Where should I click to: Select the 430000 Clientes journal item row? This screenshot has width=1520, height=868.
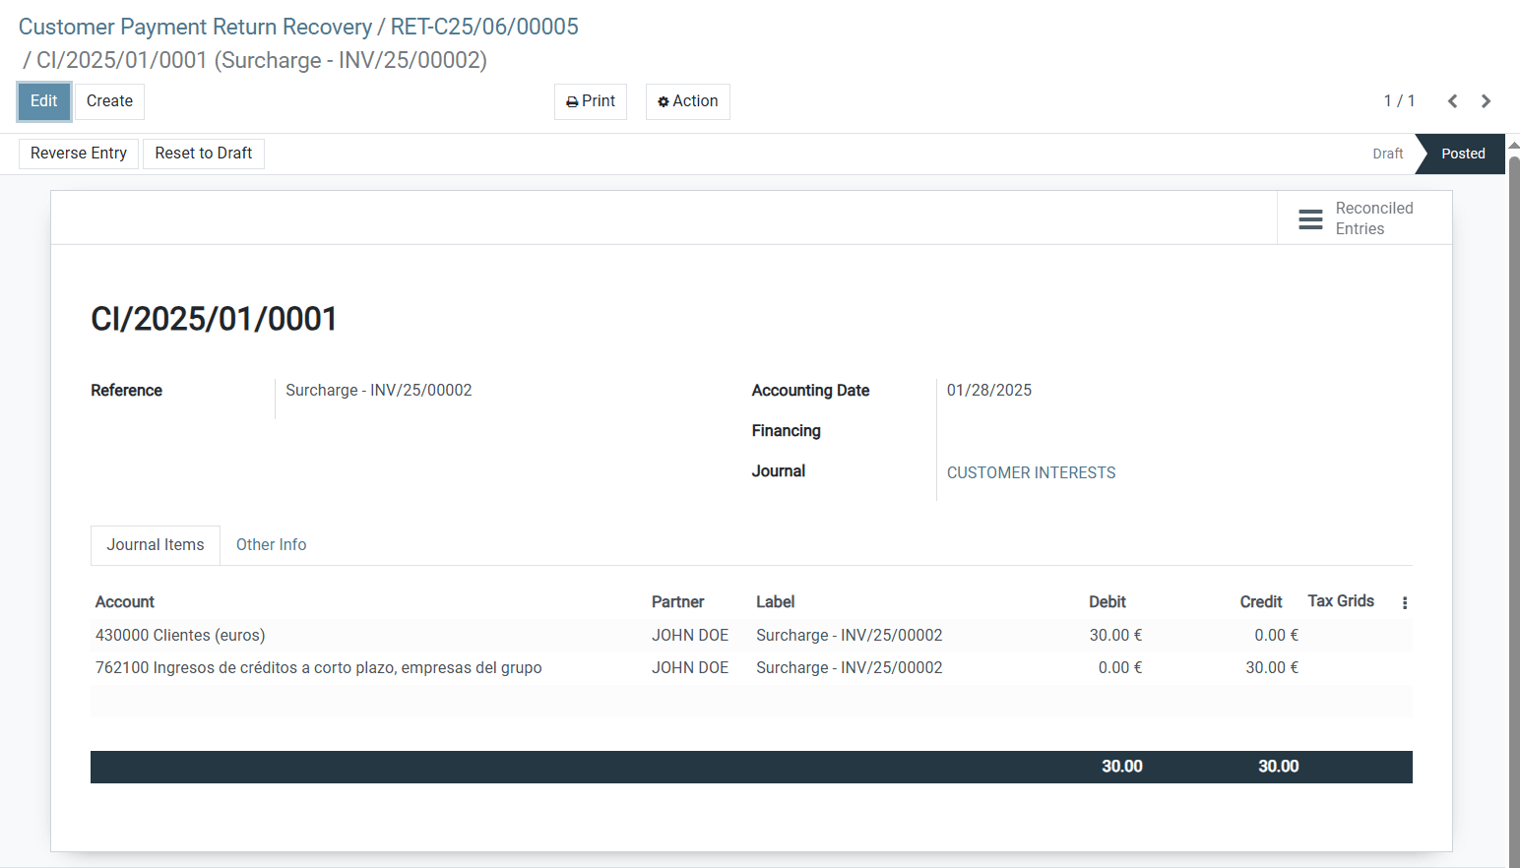click(x=180, y=635)
